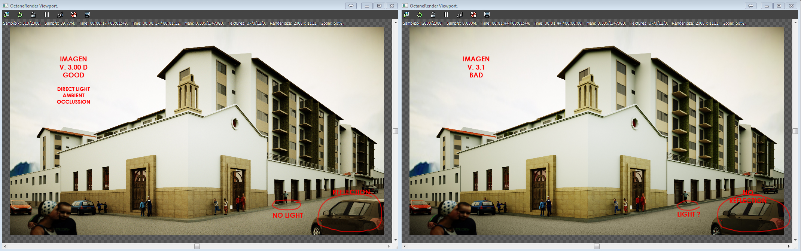801x251 pixels.
Task: Select autofocus AF tool in right viewport
Action: click(460, 15)
